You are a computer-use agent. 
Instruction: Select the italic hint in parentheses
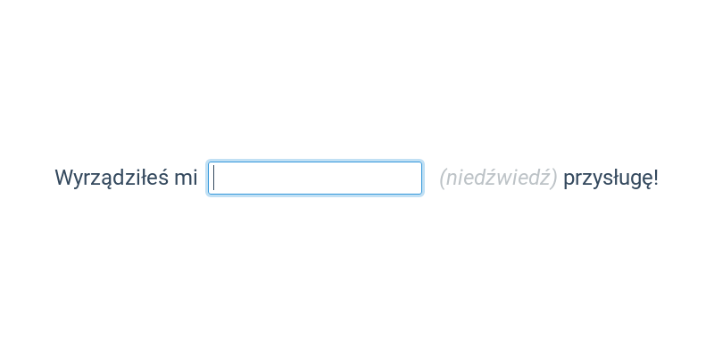pos(498,178)
